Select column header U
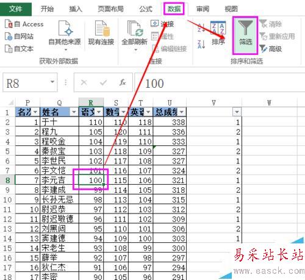305x280 pixels. coord(170,102)
